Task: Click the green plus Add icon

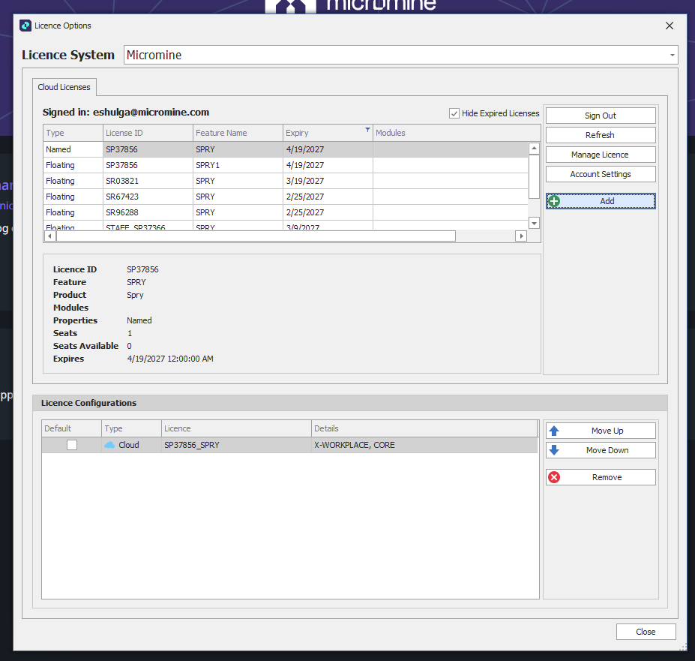Action: tap(553, 201)
